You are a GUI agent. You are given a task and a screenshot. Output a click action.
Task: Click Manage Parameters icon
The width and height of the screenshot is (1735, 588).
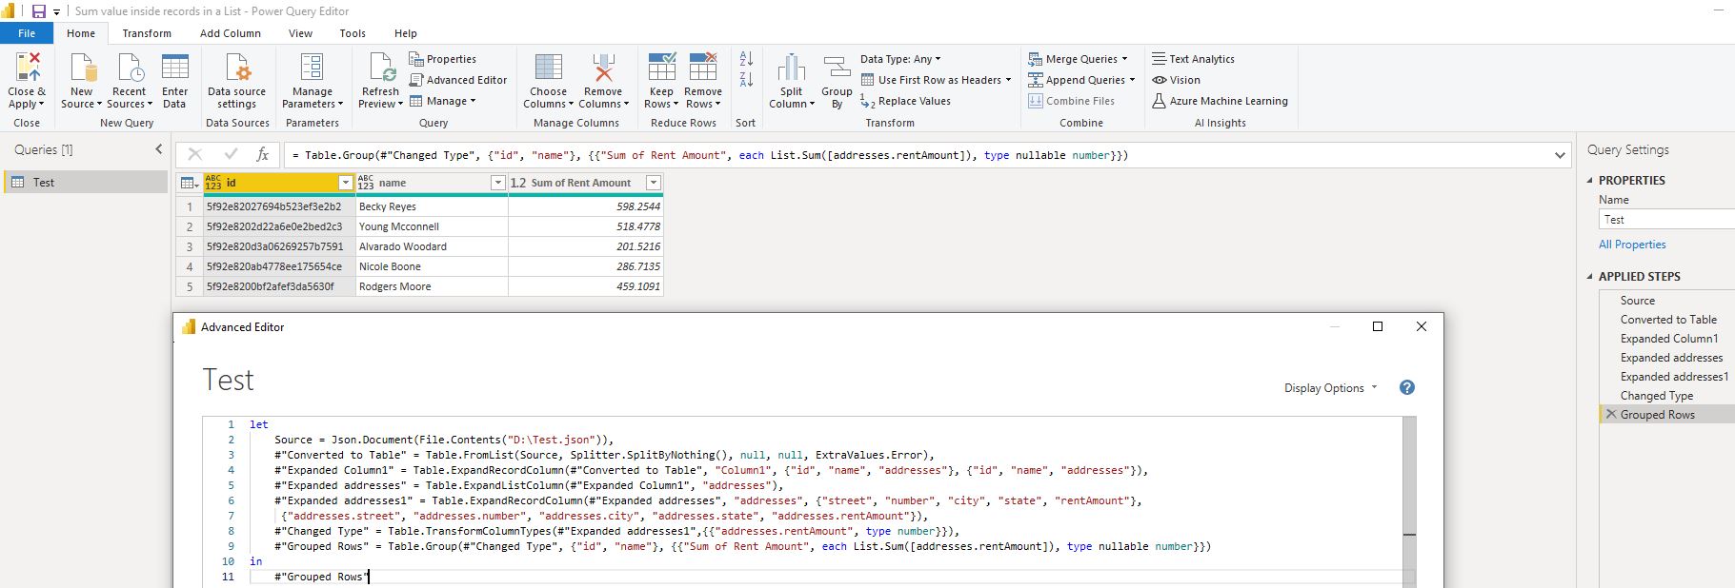pyautogui.click(x=312, y=69)
